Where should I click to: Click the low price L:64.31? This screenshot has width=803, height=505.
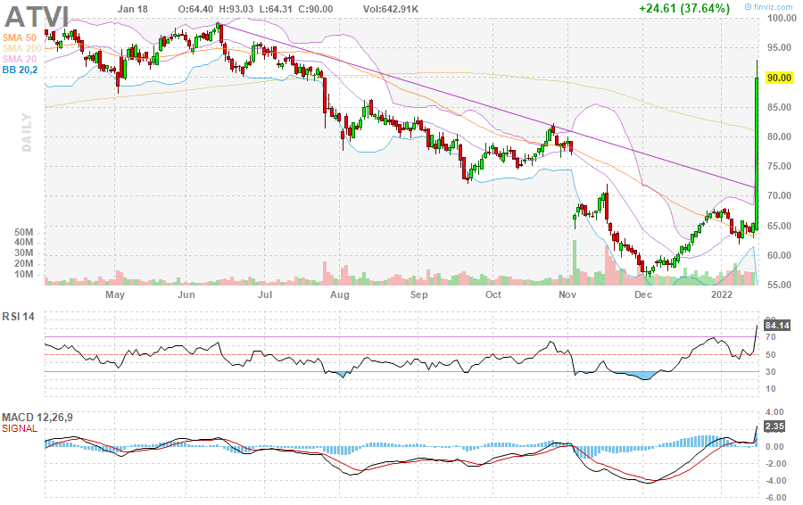tap(275, 9)
